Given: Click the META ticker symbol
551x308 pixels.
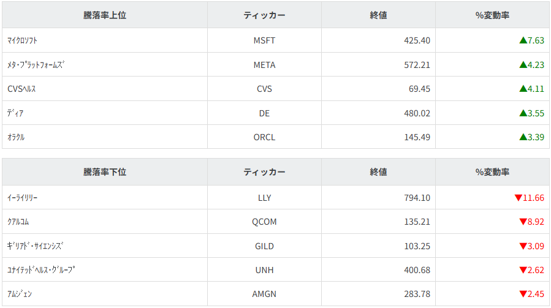Looking at the screenshot, I should 264,65.
